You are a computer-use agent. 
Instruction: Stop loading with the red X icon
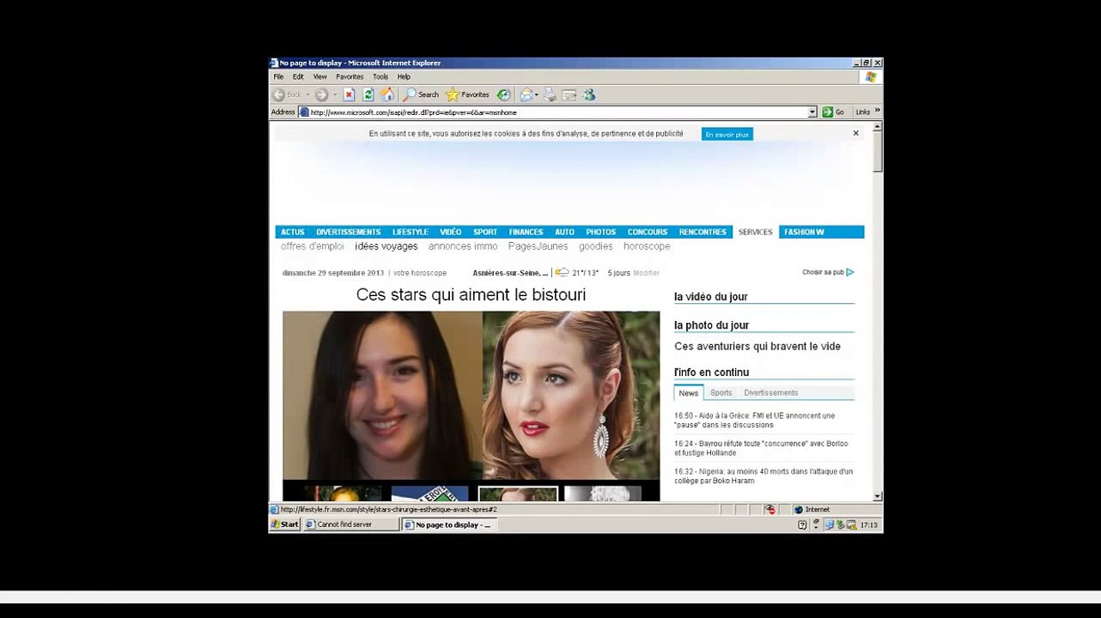click(x=349, y=94)
